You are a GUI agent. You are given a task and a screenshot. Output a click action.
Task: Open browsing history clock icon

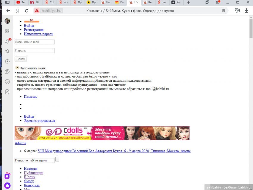[x=7, y=61]
